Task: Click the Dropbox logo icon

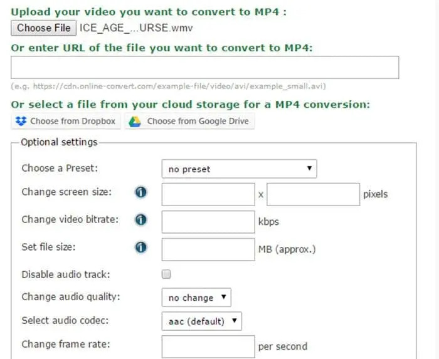Action: [x=21, y=121]
